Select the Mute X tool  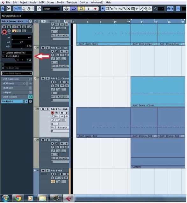(x=129, y=9)
